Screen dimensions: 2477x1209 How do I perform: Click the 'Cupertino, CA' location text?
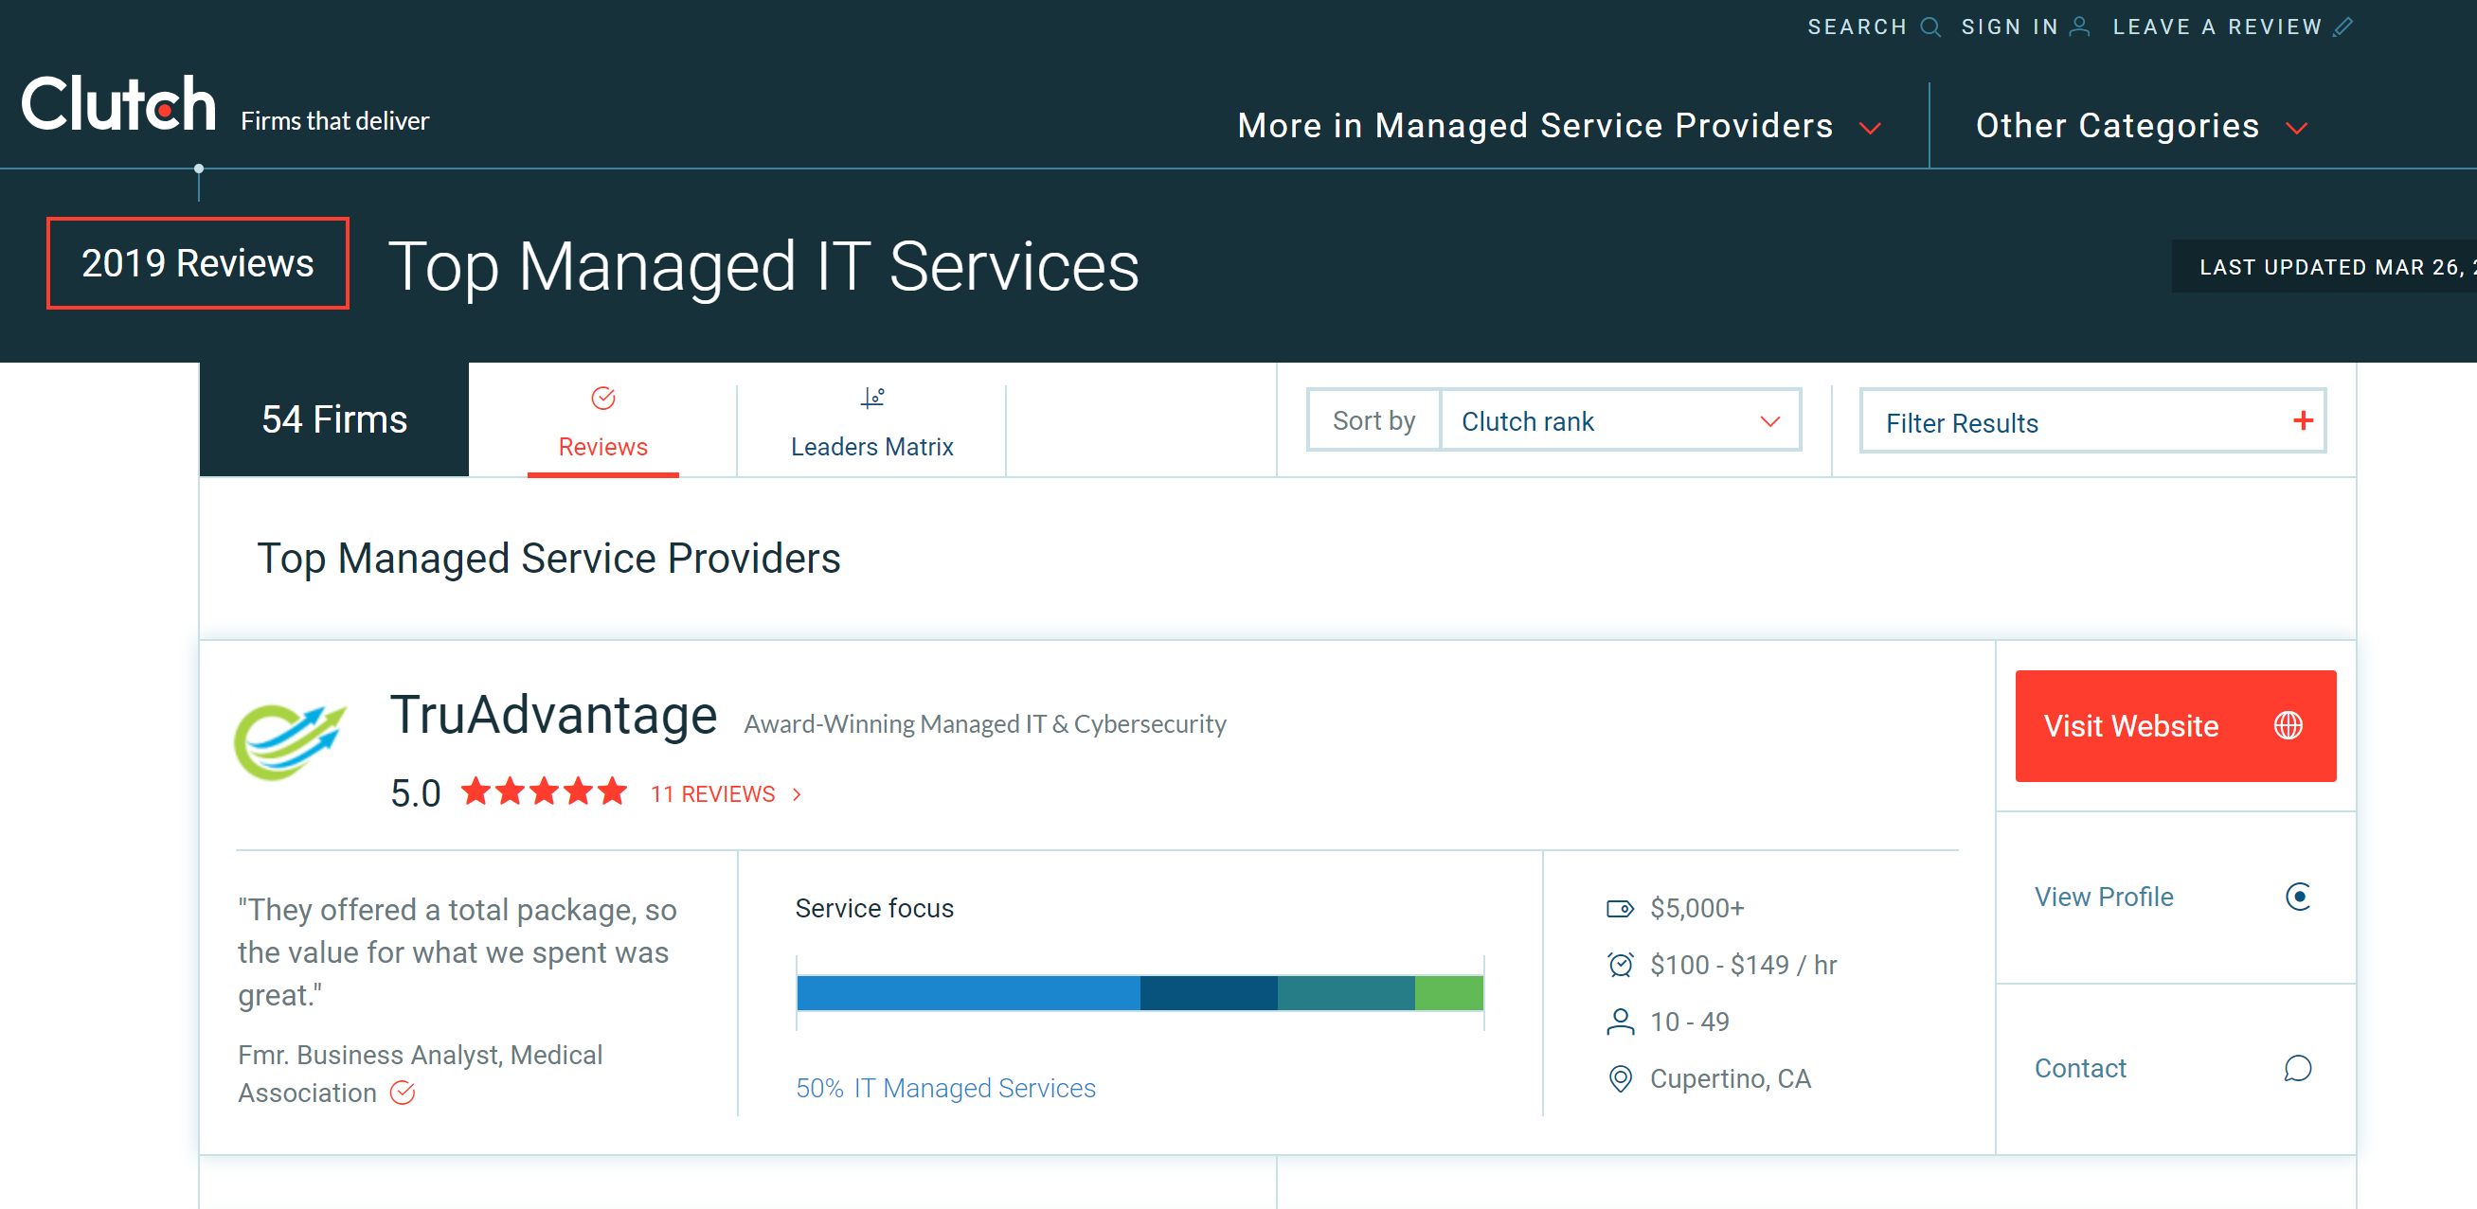(1731, 1079)
